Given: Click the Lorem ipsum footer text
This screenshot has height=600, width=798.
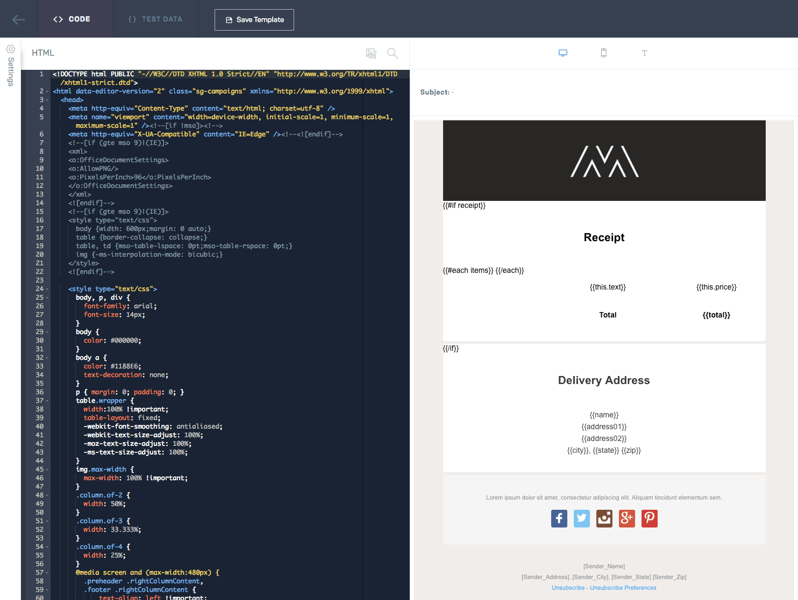Looking at the screenshot, I should [x=604, y=497].
